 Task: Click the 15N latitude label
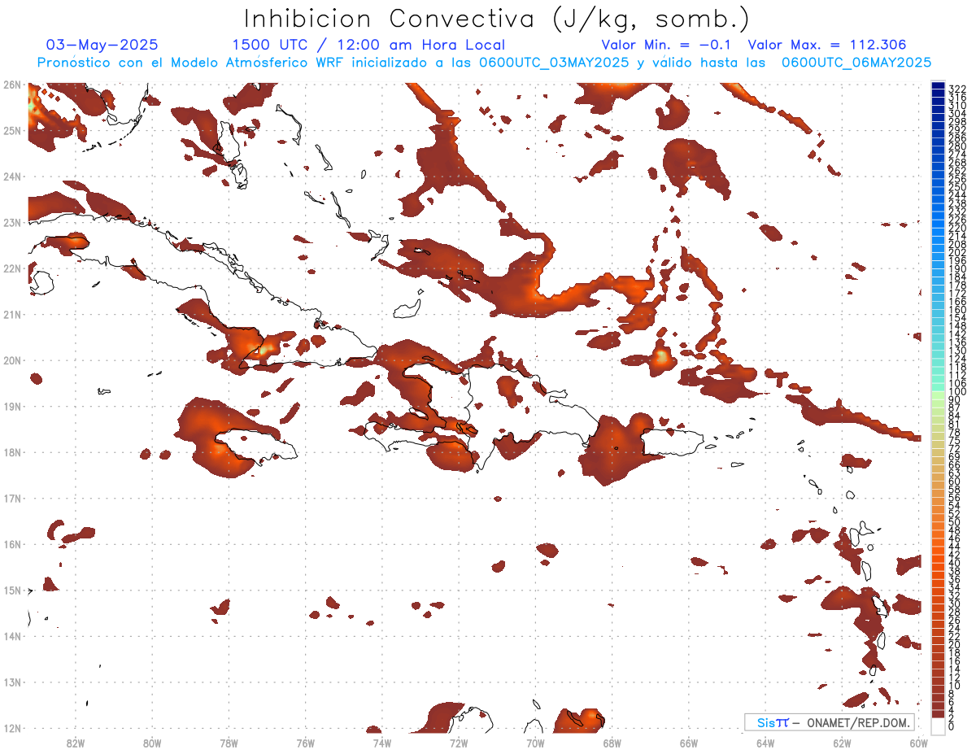click(11, 590)
